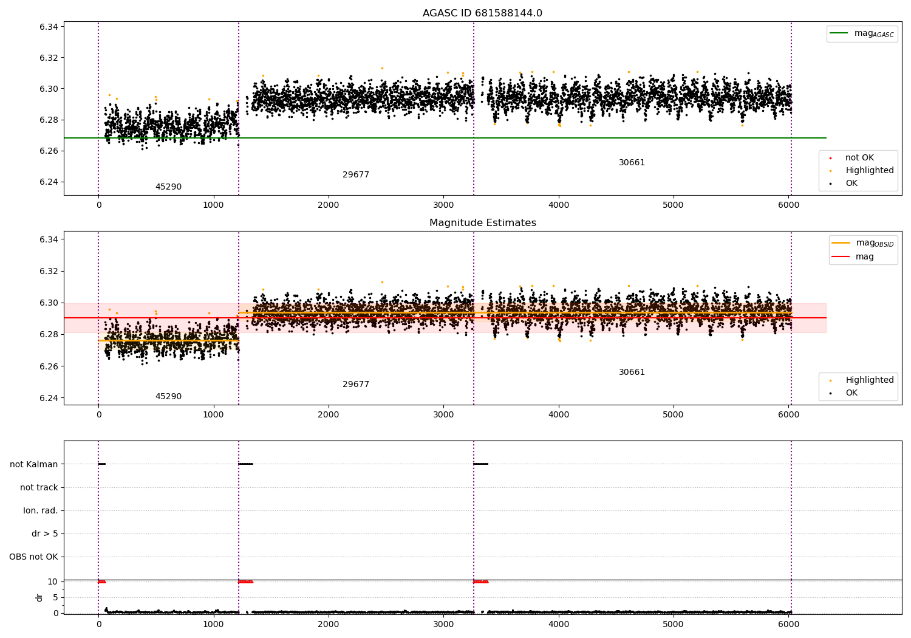911x638 pixels.
Task: Click the green mag AGASC legend line sample
Action: [x=839, y=33]
